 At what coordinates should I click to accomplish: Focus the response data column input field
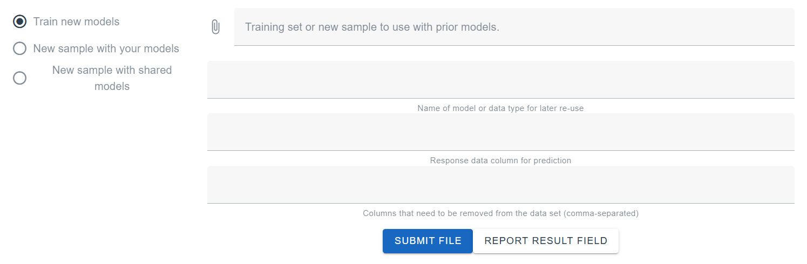tap(501, 132)
